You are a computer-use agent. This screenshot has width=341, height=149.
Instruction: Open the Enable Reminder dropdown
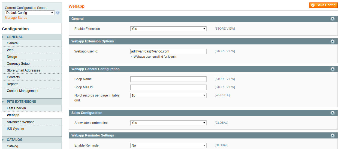[168, 145]
